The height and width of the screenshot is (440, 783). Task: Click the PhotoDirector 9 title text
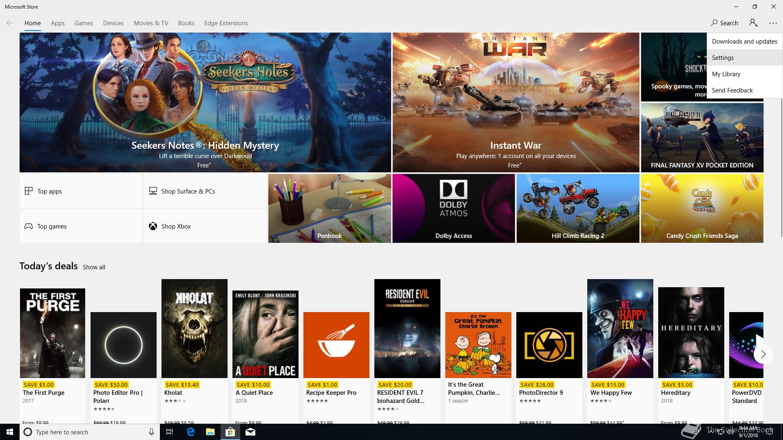click(x=541, y=393)
